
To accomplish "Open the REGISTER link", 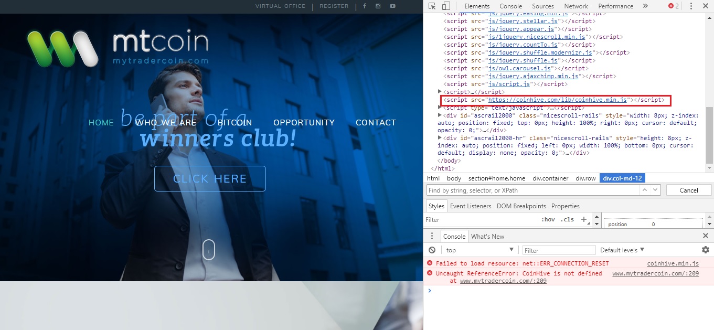I will pyautogui.click(x=334, y=6).
